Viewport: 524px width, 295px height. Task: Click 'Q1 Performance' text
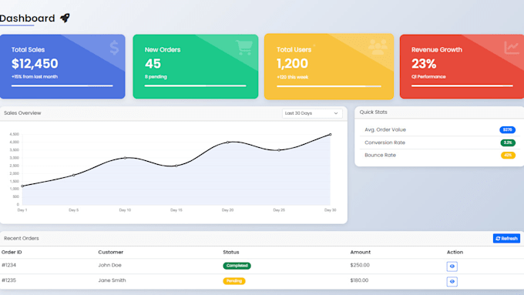[x=428, y=76]
